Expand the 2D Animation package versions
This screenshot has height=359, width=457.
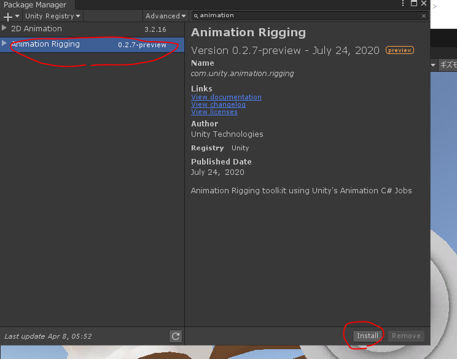coord(5,28)
